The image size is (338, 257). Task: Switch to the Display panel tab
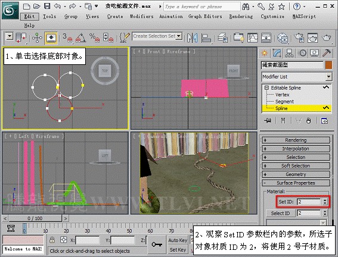coord(314,53)
